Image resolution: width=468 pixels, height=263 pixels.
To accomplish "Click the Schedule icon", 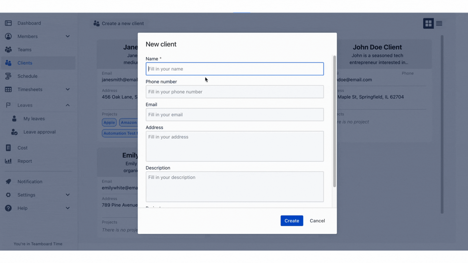I will [x=8, y=76].
